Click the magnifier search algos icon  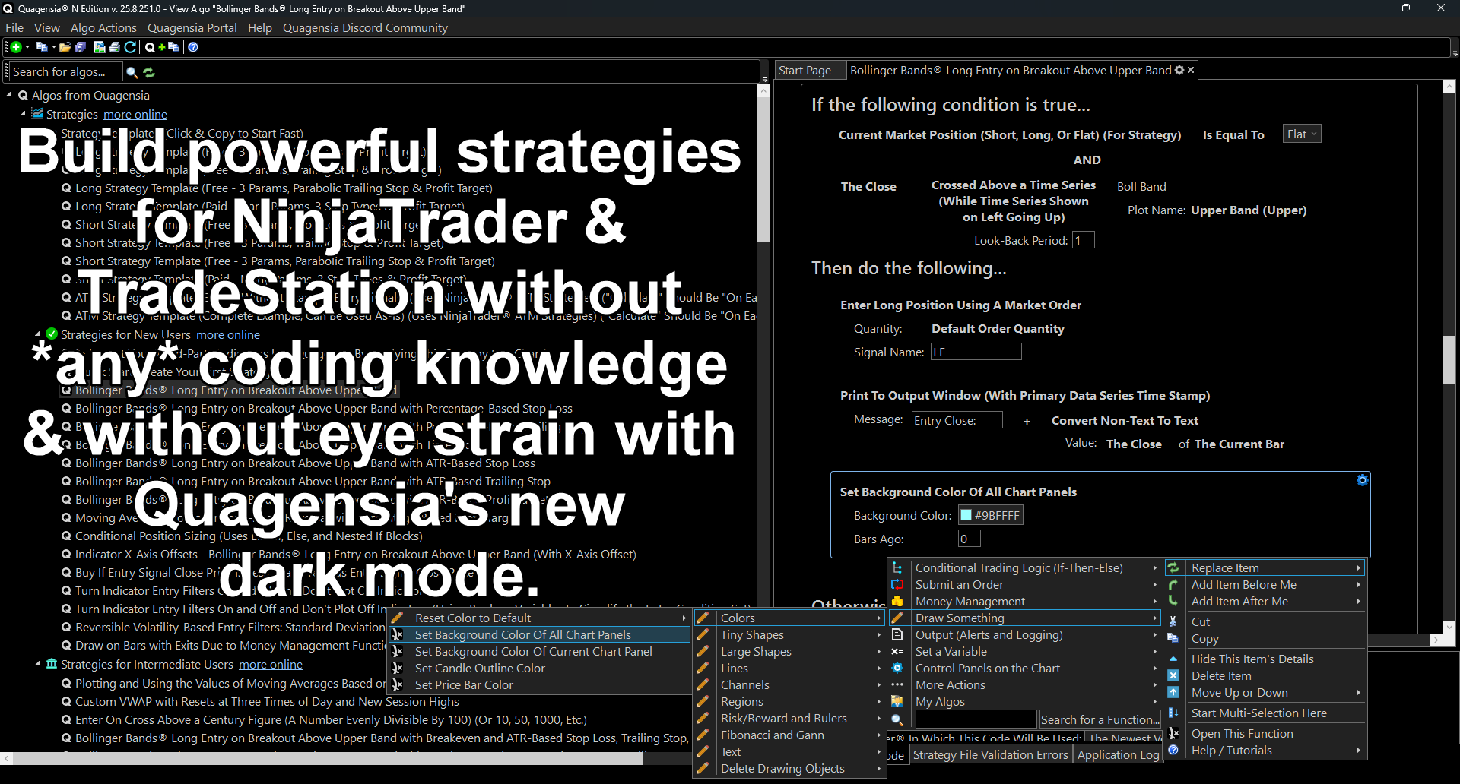coord(132,72)
